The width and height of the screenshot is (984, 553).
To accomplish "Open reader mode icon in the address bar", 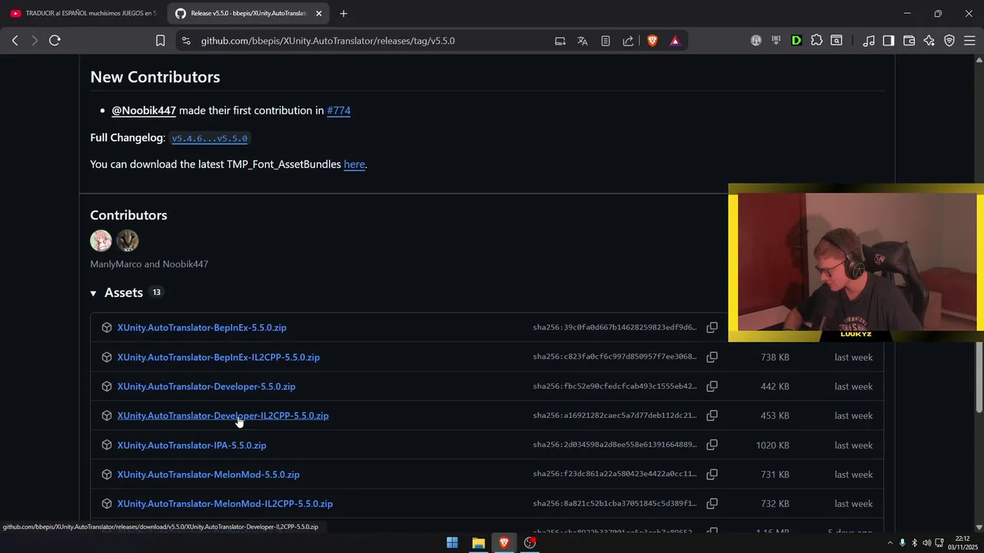I will coord(606,41).
